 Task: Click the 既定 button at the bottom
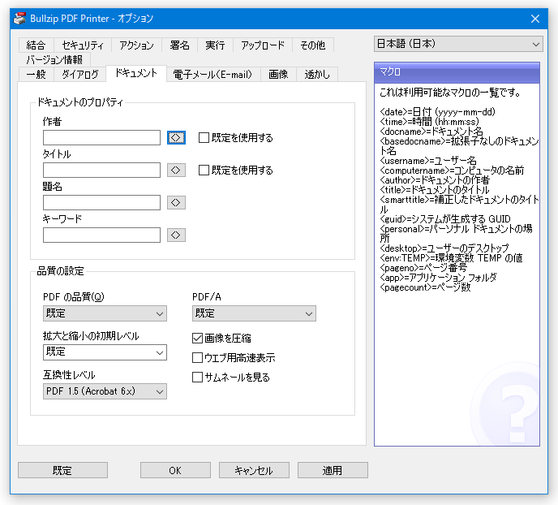point(62,470)
